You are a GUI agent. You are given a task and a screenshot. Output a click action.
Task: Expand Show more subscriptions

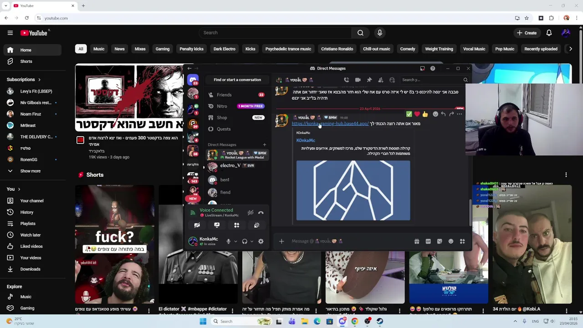(31, 171)
